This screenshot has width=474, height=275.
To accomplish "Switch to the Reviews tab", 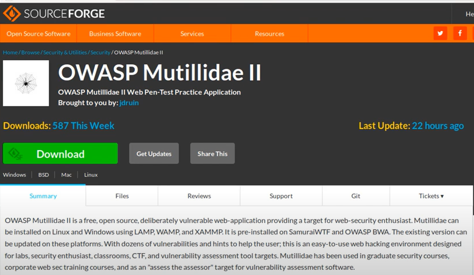I will [x=199, y=196].
